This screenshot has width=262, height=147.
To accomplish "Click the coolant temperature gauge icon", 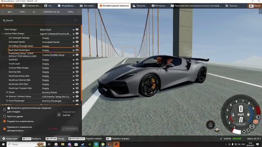I will point(233,114).
